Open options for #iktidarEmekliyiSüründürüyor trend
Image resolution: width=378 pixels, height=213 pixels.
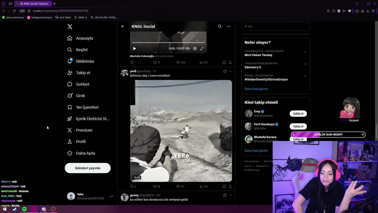click(305, 76)
